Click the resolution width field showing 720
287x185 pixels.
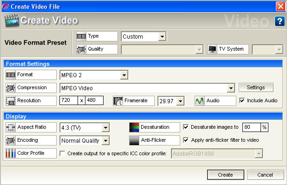tap(69, 100)
